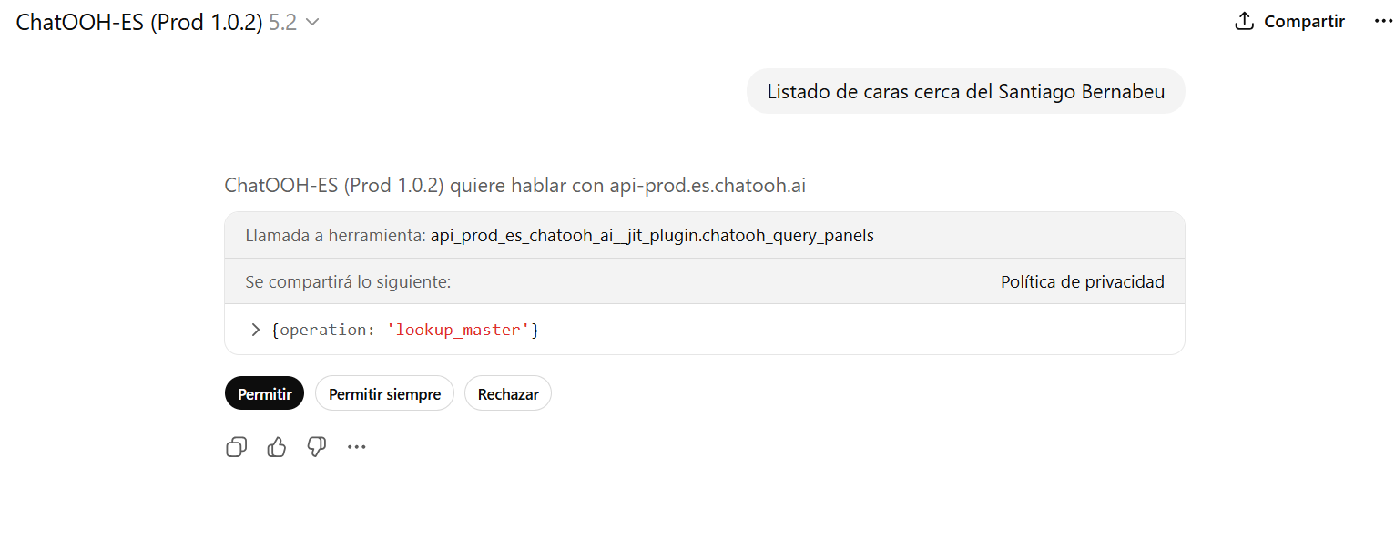Open the top-right overflow menu
This screenshot has height=550, width=1395.
coord(1383,20)
